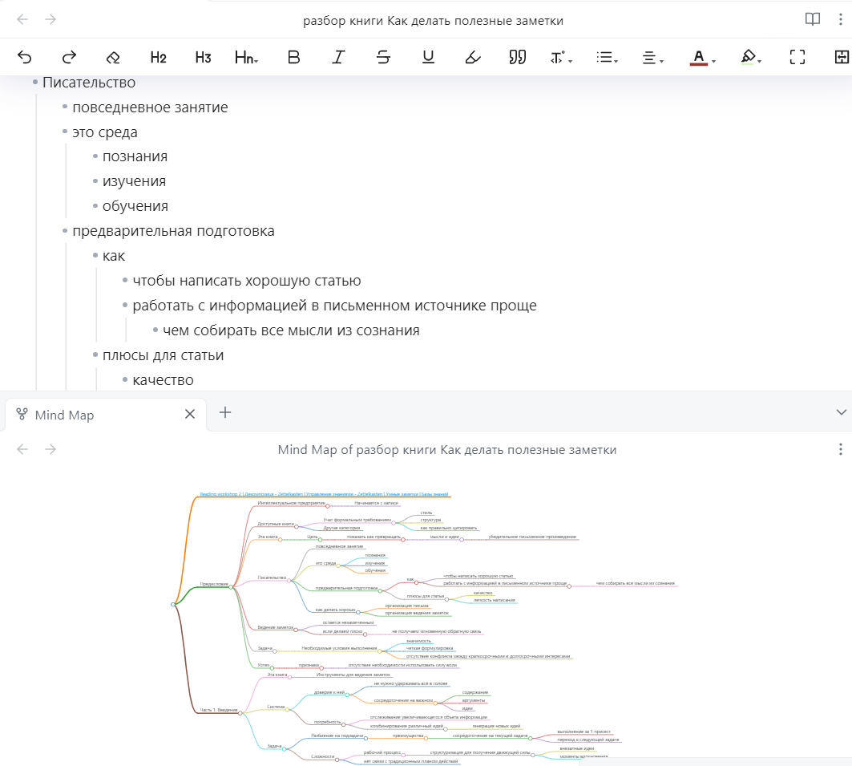The height and width of the screenshot is (766, 852).
Task: Switch to the Mind Map tab
Action: 64,415
